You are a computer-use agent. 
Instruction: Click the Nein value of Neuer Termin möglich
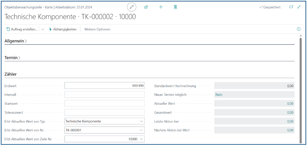[x=219, y=95]
